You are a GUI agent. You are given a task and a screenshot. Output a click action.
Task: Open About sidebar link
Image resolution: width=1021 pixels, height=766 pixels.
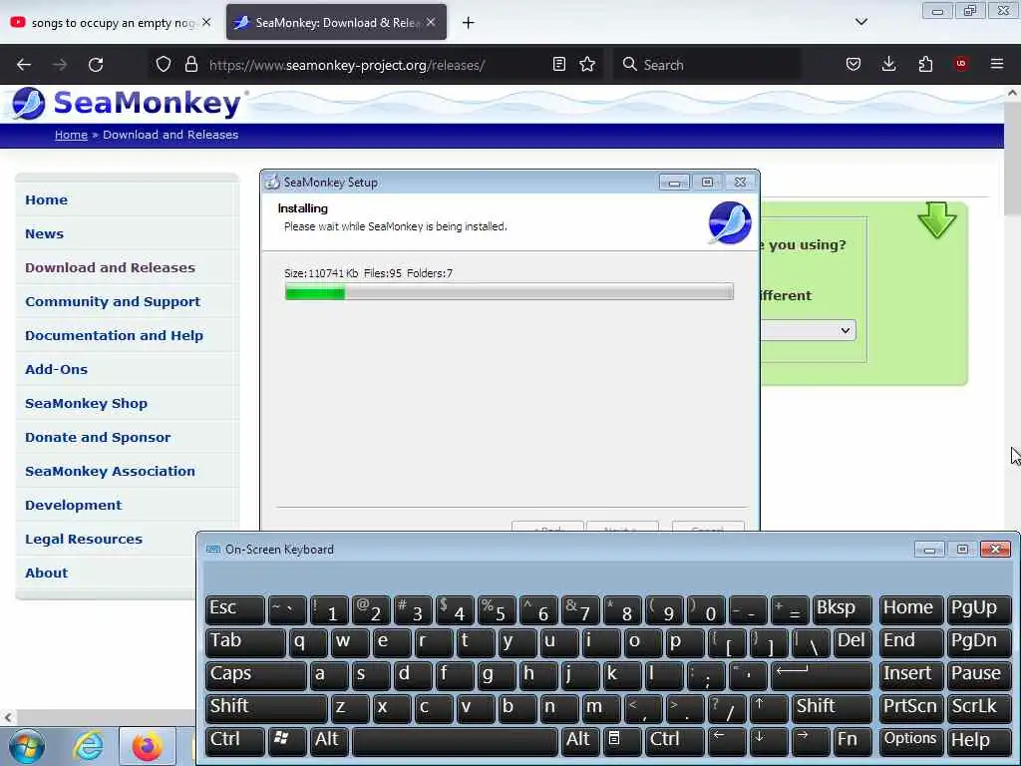click(46, 573)
